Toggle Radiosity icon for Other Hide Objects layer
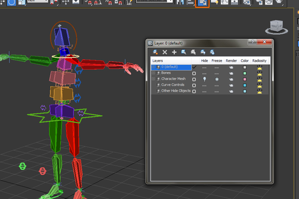 (x=259, y=91)
